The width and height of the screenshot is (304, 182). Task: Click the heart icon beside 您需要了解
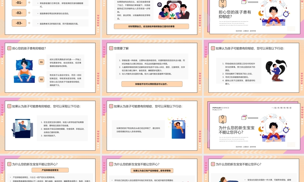111,48
